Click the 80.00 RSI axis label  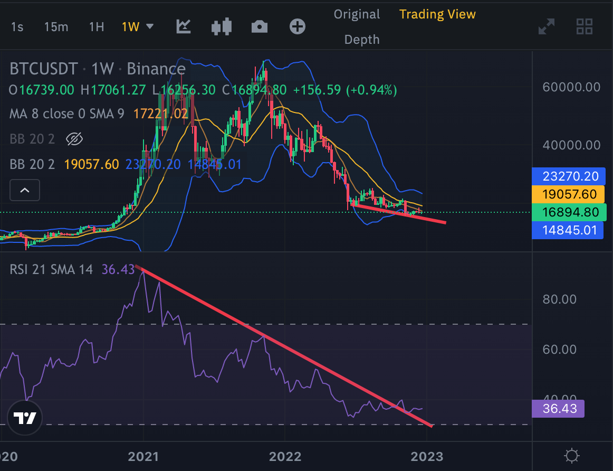click(x=559, y=299)
